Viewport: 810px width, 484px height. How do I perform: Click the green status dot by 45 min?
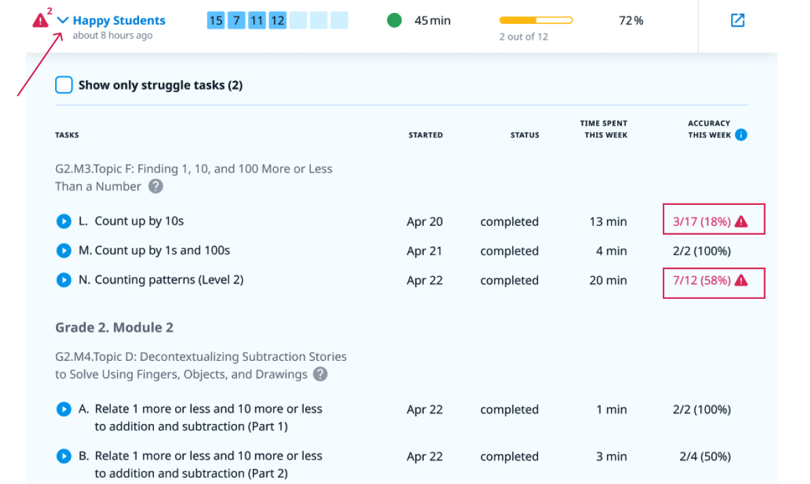pyautogui.click(x=394, y=20)
